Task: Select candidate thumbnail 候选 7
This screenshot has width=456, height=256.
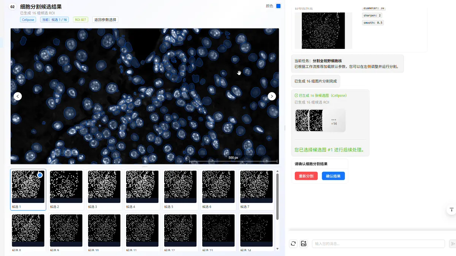Action: tap(256, 190)
